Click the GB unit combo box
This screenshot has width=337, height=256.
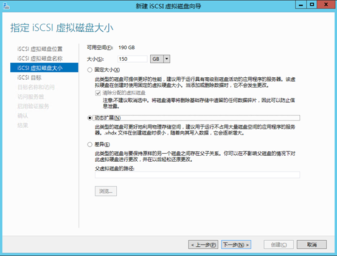coord(160,59)
